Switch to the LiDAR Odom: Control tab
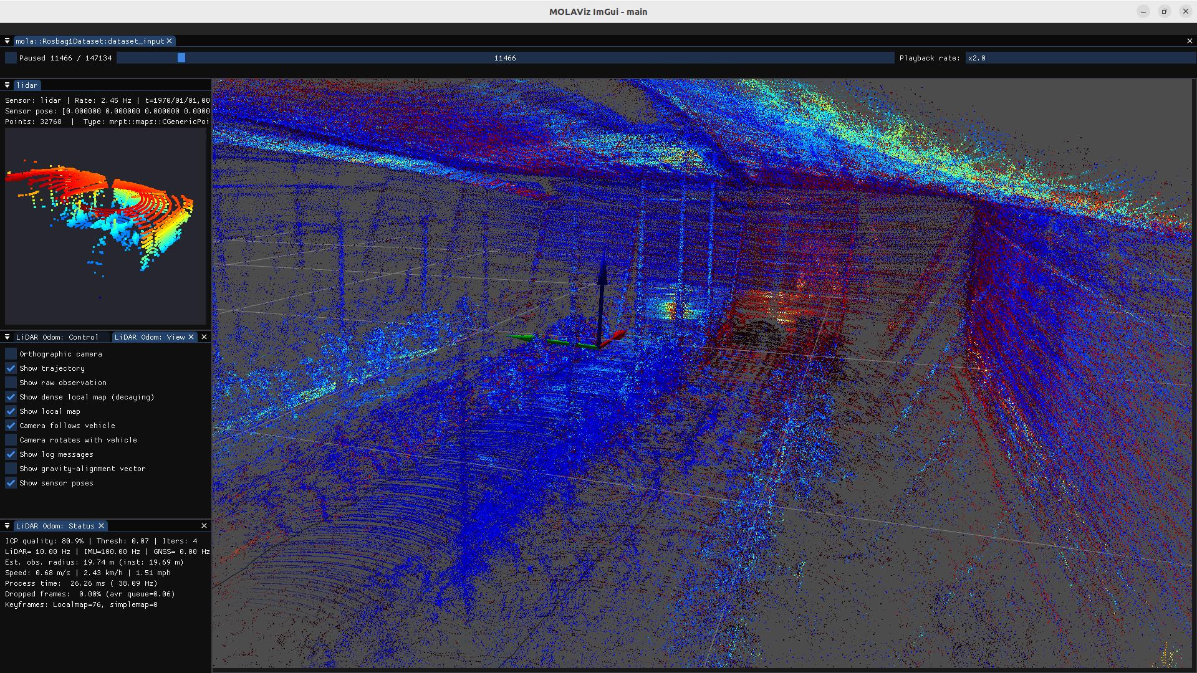1197x673 pixels. (x=57, y=337)
